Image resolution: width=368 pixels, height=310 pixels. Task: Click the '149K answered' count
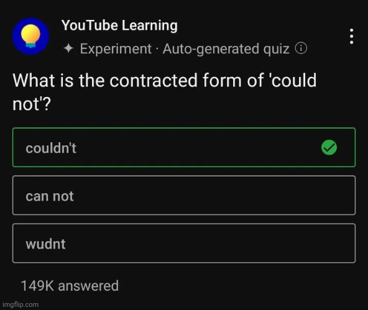(70, 286)
